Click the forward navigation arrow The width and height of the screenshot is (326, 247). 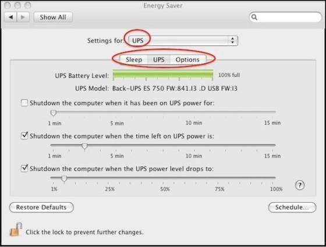click(x=23, y=17)
